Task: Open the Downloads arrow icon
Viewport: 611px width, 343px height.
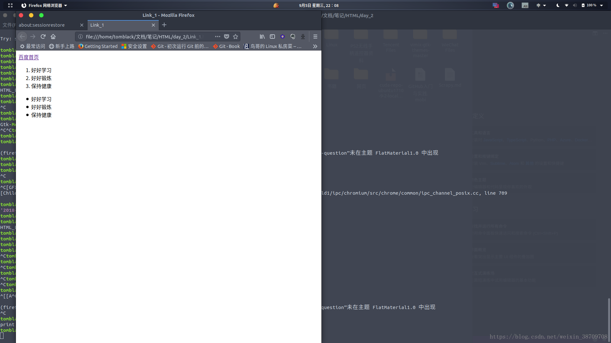Action: point(303,37)
